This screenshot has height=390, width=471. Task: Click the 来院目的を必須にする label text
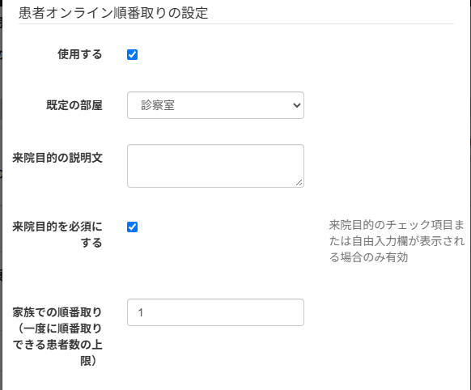pyautogui.click(x=57, y=235)
